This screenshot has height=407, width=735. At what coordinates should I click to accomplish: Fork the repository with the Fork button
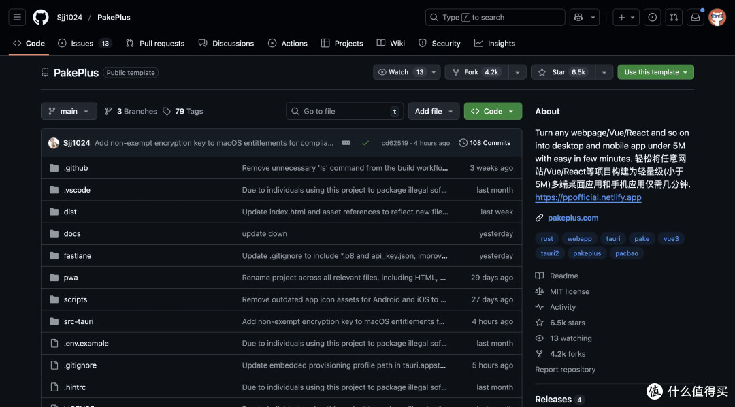[x=476, y=72]
